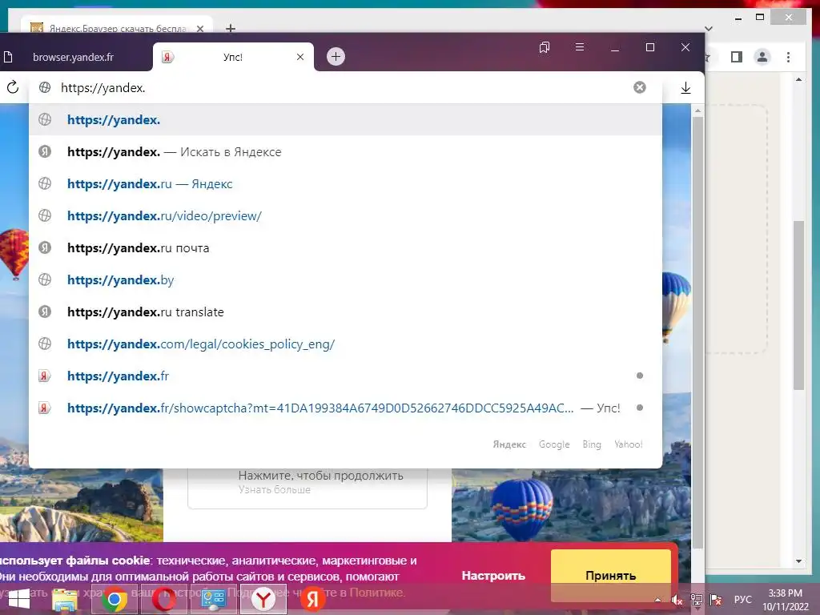Open Google Chrome from the taskbar

pos(115,599)
